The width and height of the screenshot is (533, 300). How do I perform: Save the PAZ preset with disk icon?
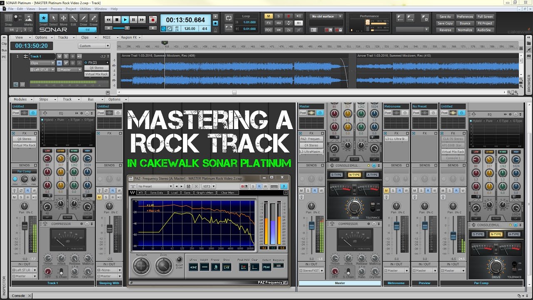point(188,186)
